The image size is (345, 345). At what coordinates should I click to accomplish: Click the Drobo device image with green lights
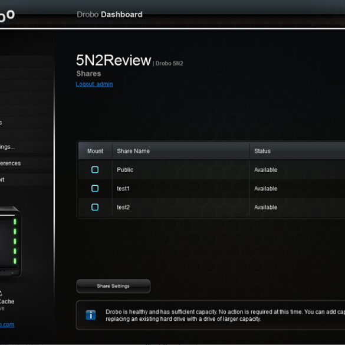[x=10, y=241]
